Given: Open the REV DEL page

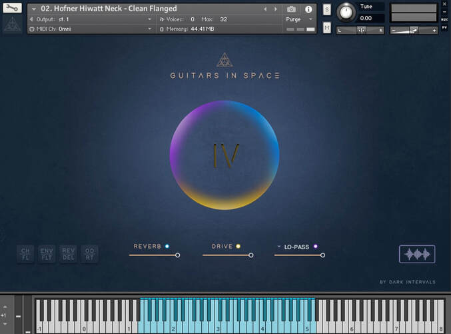Looking at the screenshot, I should [68, 254].
